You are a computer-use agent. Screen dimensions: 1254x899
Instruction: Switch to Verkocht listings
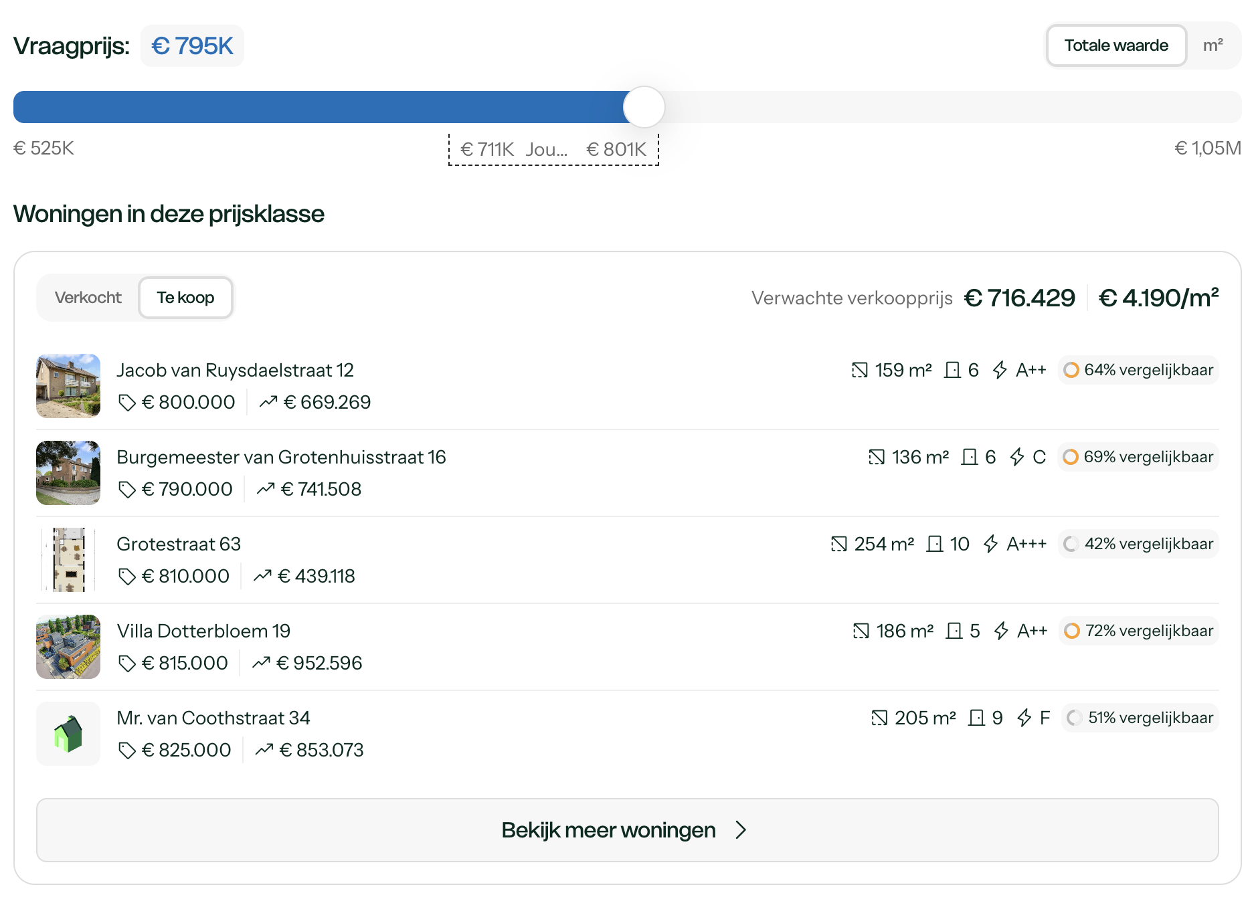[x=88, y=298]
